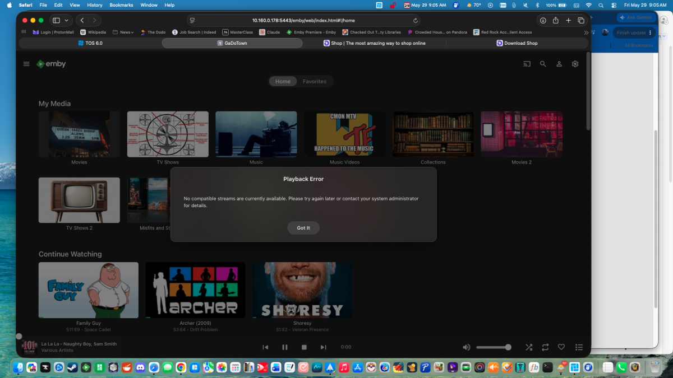The width and height of the screenshot is (673, 378).
Task: Open the user profile icon in Emby
Action: point(559,64)
